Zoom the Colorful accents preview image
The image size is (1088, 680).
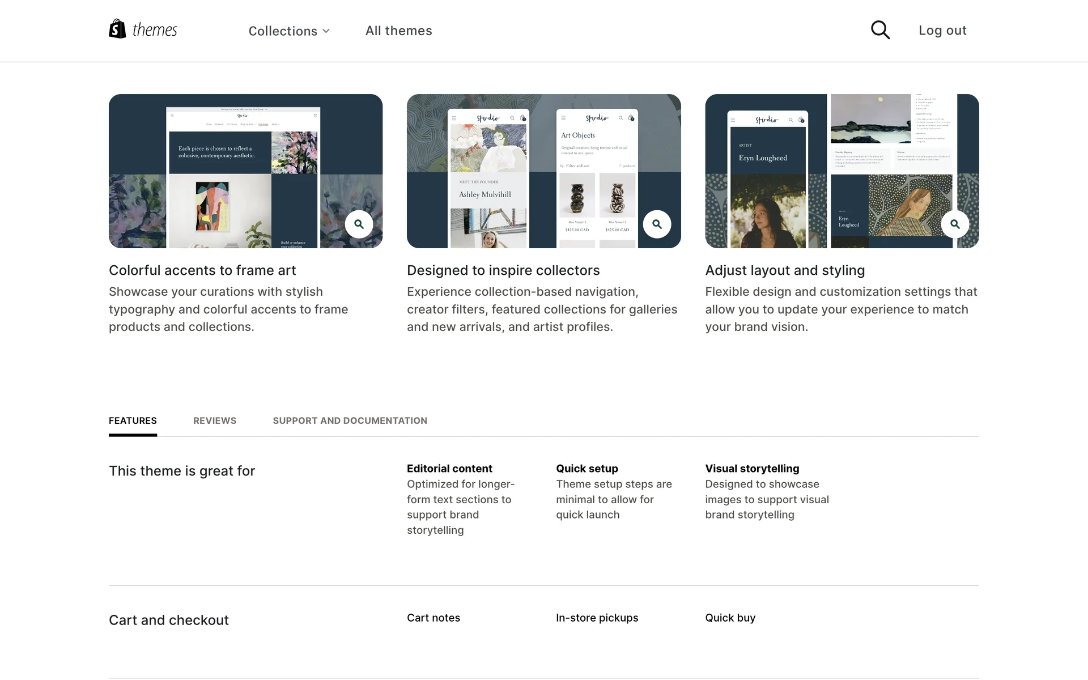point(359,224)
